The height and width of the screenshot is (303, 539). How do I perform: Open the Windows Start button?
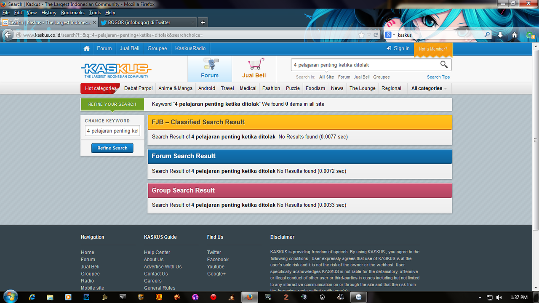point(10,297)
